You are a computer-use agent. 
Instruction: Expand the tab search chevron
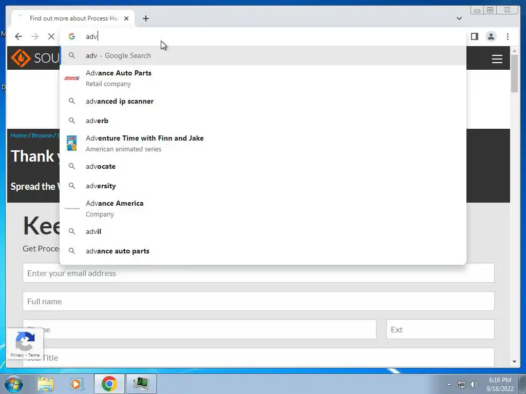tap(459, 18)
